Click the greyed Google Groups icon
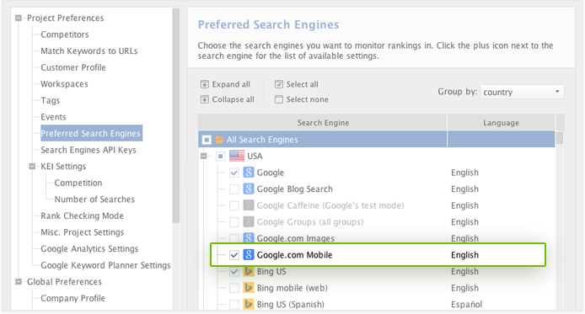585x314 pixels. pyautogui.click(x=249, y=221)
